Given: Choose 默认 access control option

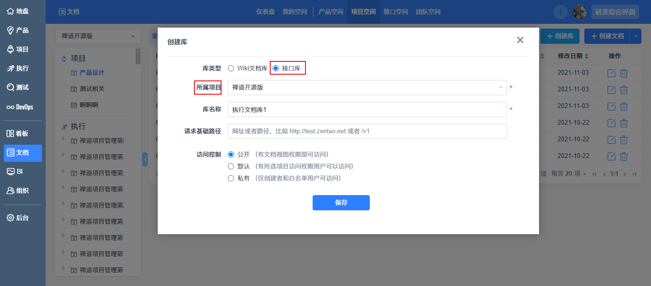Looking at the screenshot, I should point(231,167).
